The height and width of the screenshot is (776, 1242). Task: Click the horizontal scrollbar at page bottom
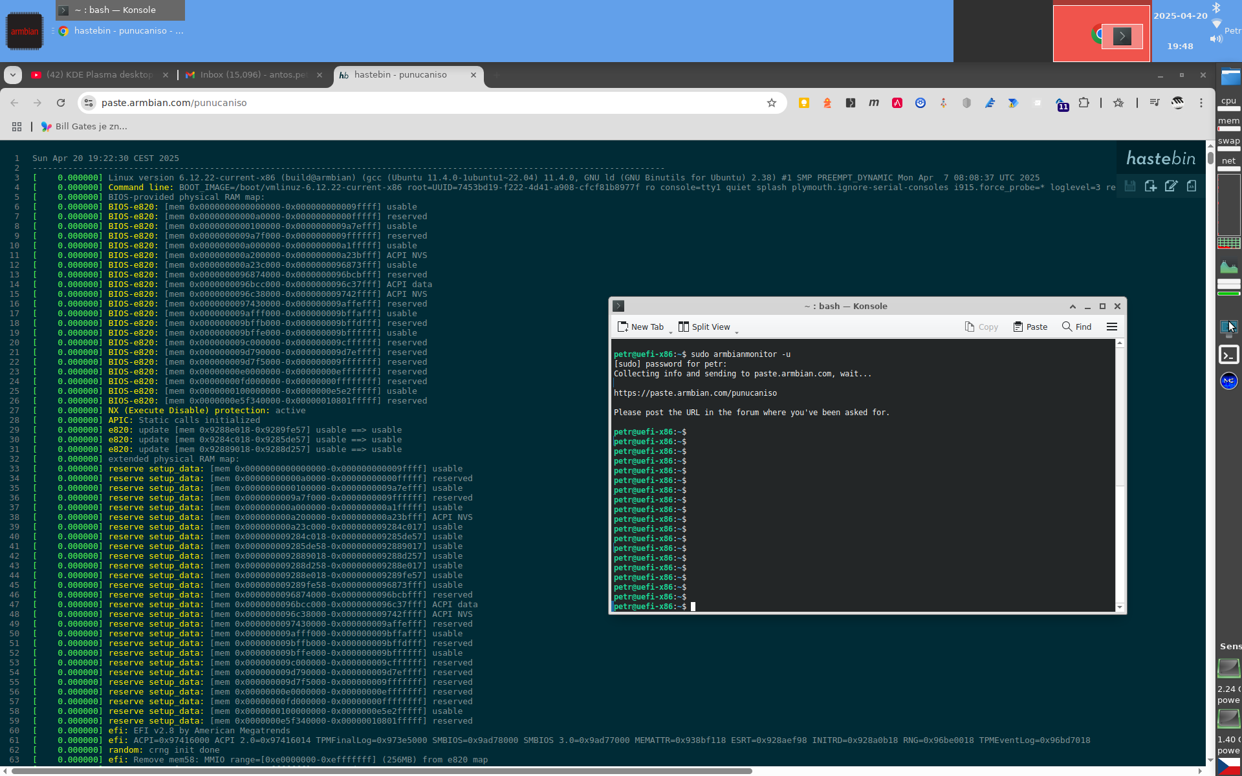click(x=382, y=771)
